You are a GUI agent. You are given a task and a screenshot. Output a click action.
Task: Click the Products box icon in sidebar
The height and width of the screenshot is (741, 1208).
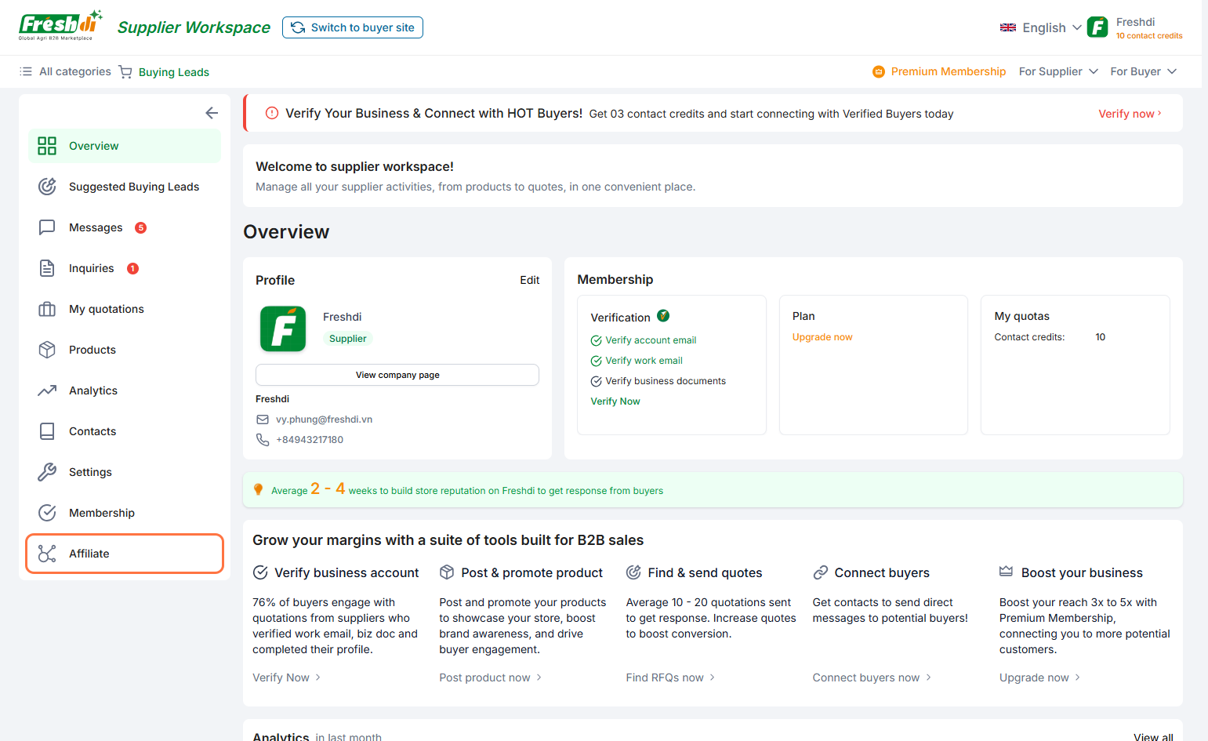(x=47, y=350)
